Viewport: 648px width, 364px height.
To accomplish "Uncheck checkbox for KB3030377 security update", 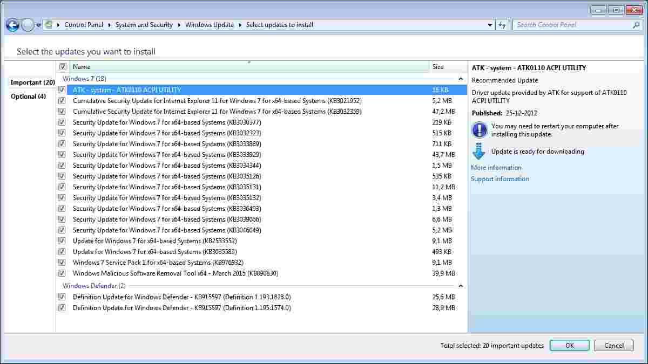I will [x=62, y=122].
